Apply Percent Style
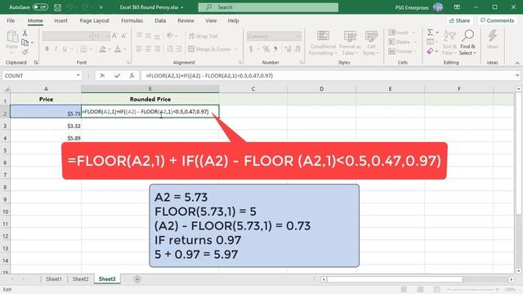Screen dimensions: 523x294 click(x=266, y=49)
